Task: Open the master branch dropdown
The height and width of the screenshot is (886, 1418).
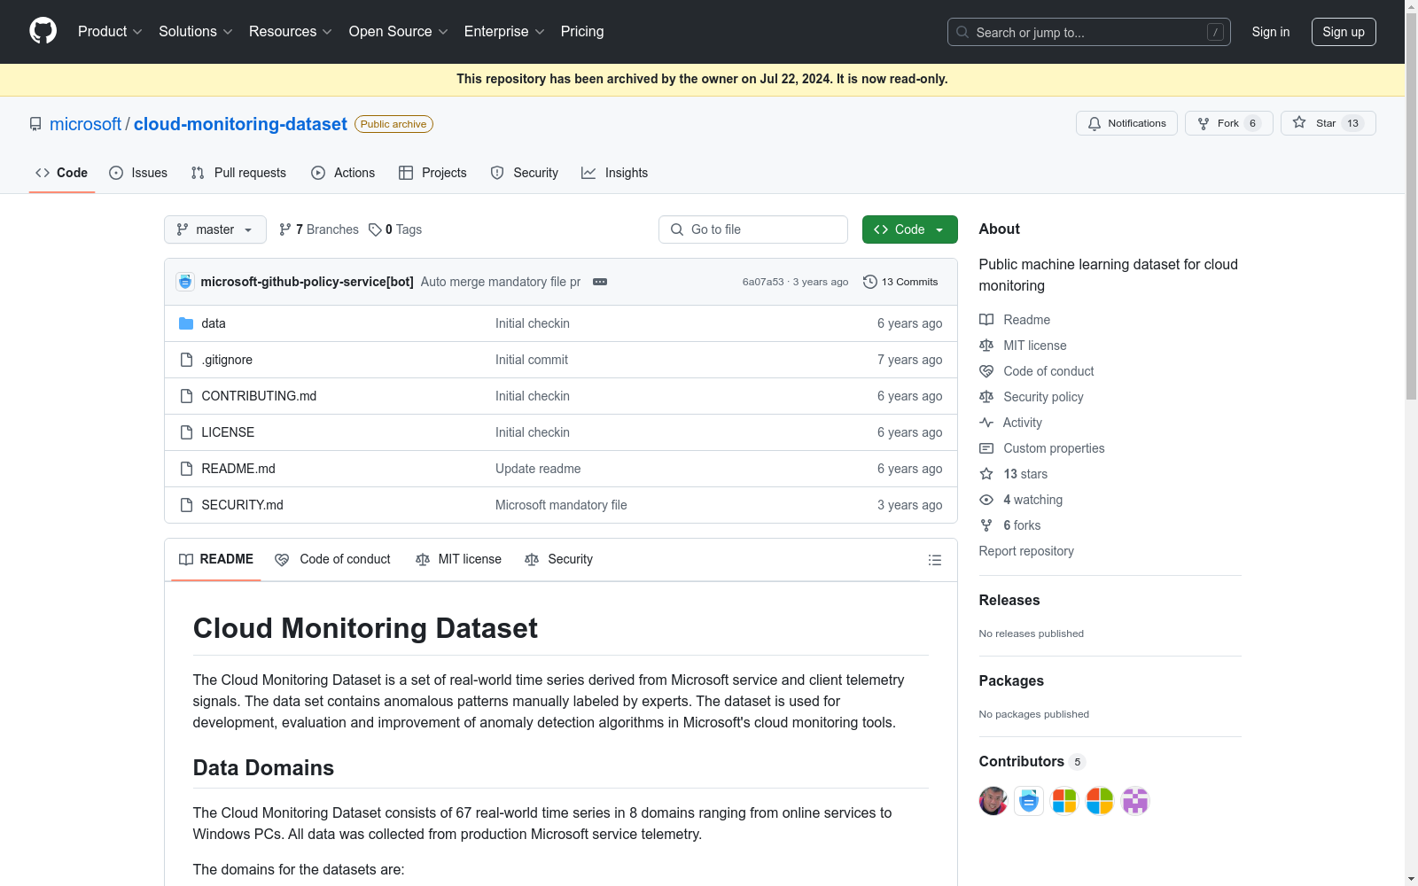Action: coord(215,229)
